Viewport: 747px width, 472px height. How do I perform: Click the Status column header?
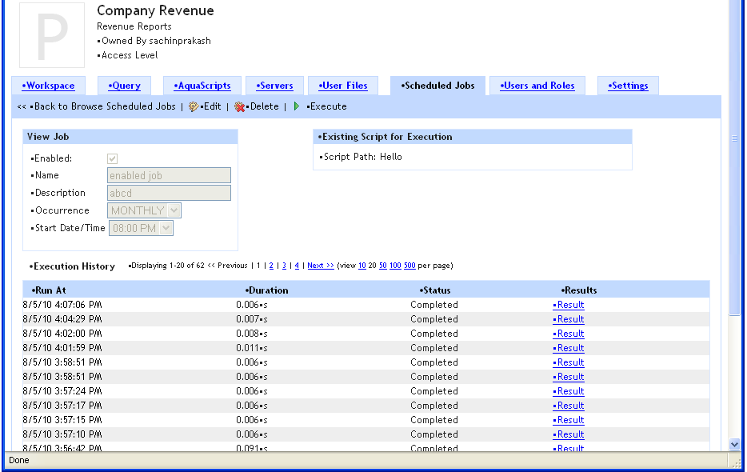tap(435, 290)
